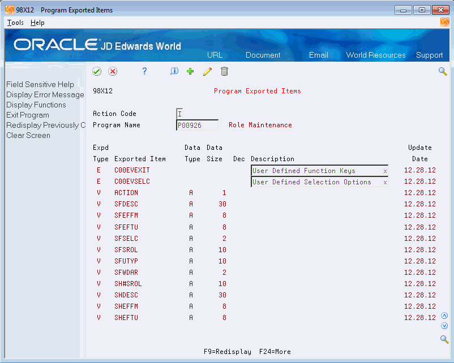Click the Role Maintenance program description

pos(260,125)
